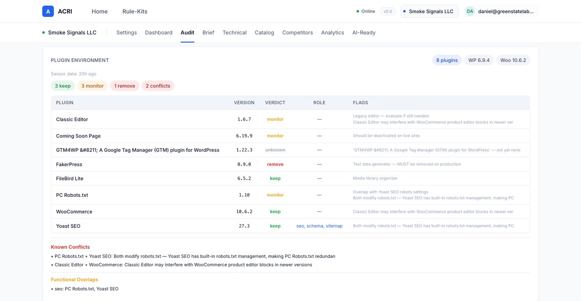Click the Functional Overlaps heading

pyautogui.click(x=75, y=279)
